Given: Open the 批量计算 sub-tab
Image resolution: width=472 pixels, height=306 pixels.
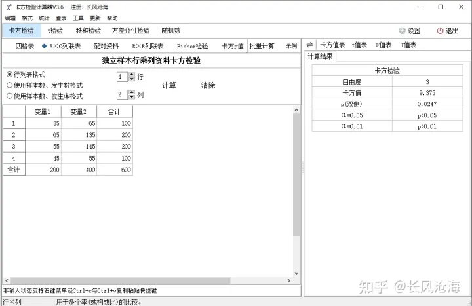Looking at the screenshot, I should click(262, 46).
